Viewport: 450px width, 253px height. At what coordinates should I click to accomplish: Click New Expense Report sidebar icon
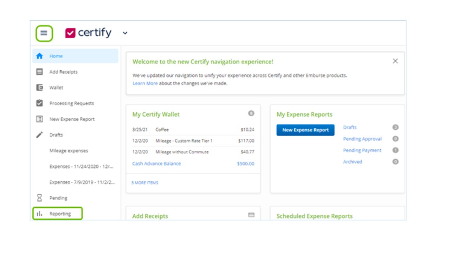40,119
